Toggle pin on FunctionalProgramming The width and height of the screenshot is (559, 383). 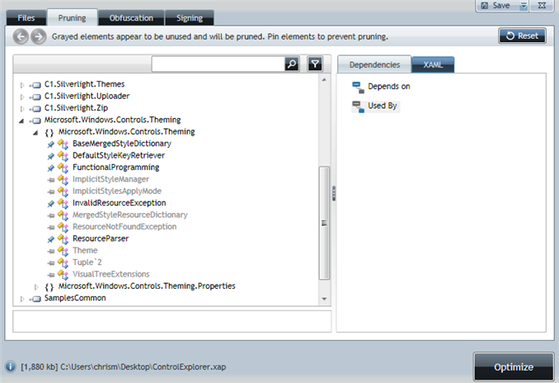[51, 168]
